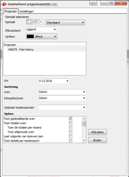
Task: Click the Afdrukken button
Action: point(97,132)
